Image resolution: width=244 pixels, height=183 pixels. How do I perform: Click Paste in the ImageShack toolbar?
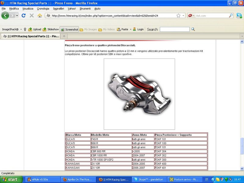pyautogui.click(x=123, y=29)
